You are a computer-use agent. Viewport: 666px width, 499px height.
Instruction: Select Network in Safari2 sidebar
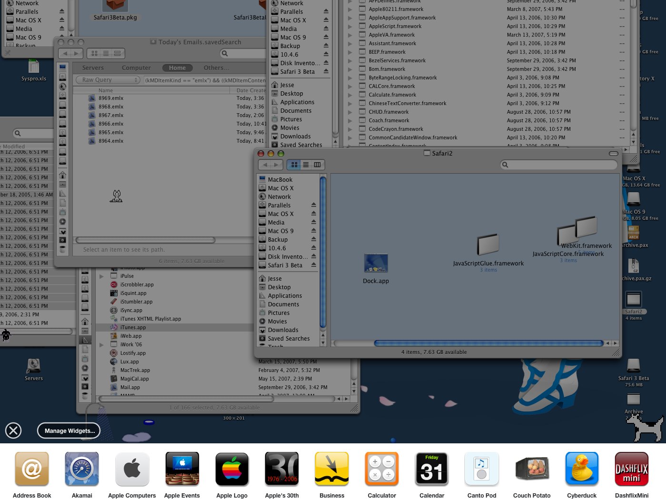pyautogui.click(x=279, y=196)
